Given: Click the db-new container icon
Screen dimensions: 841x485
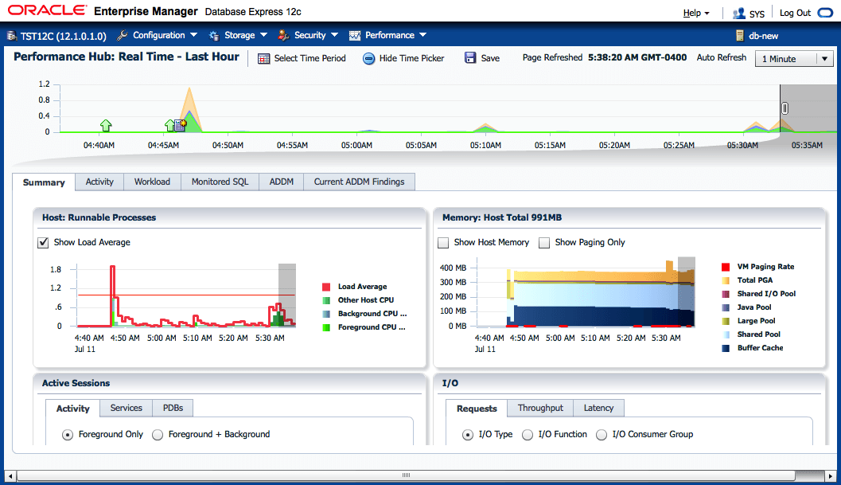Looking at the screenshot, I should coord(740,36).
